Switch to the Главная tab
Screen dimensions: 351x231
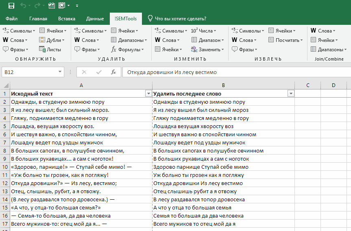pos(38,19)
